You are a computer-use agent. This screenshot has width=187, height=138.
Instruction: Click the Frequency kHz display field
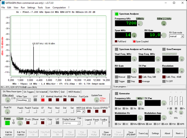(126, 23)
